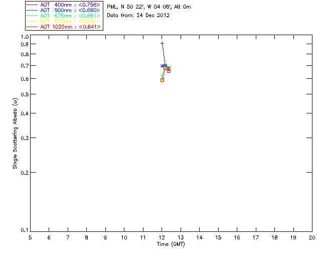Select the AOT 1020nm legend entry
Viewport: 321px width, 257px height.
[64, 27]
